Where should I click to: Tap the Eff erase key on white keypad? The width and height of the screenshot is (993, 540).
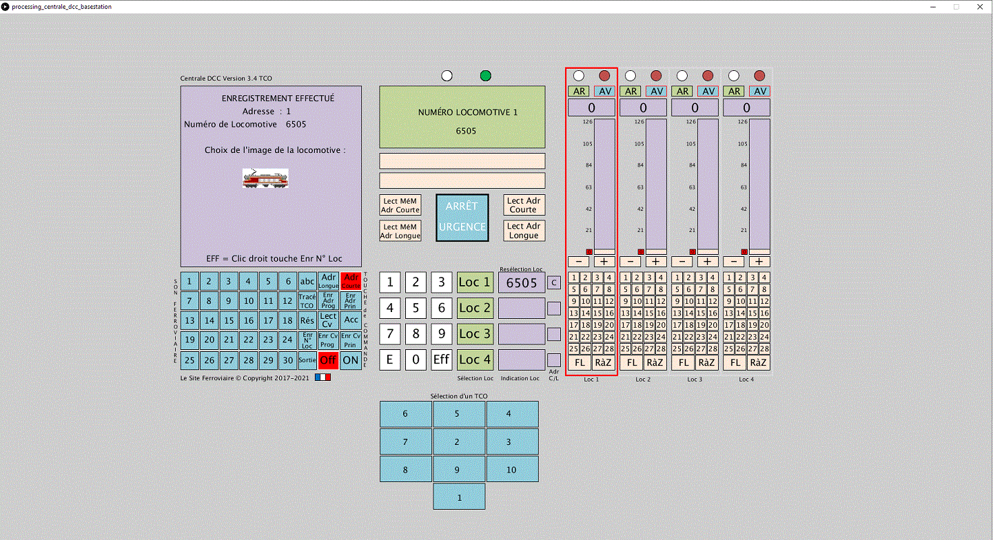click(442, 360)
